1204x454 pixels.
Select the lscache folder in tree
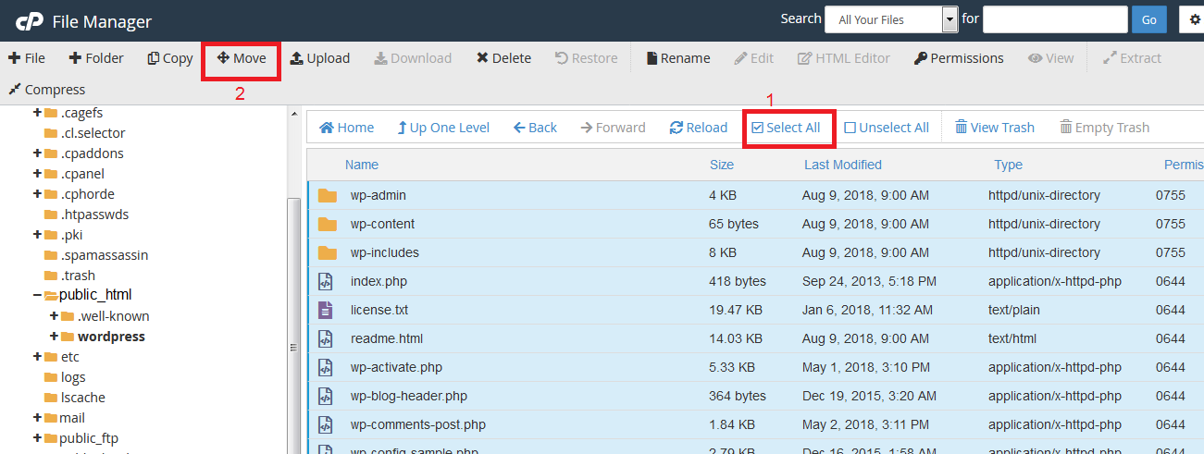point(83,398)
